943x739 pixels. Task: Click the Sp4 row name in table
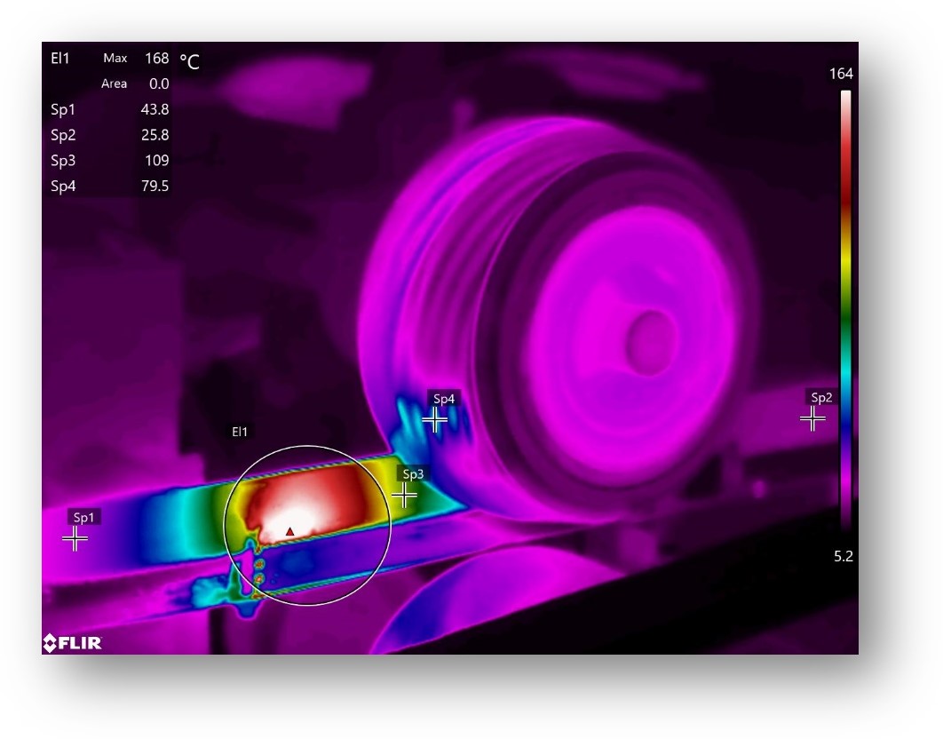(63, 186)
